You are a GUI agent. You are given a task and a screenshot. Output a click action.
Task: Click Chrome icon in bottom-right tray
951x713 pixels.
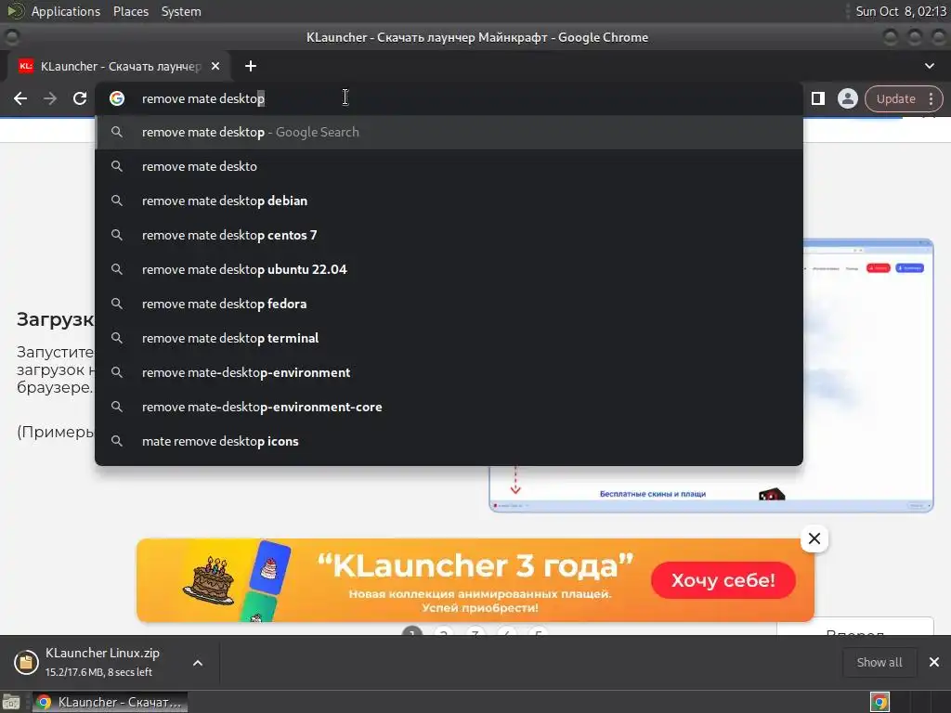[879, 702]
